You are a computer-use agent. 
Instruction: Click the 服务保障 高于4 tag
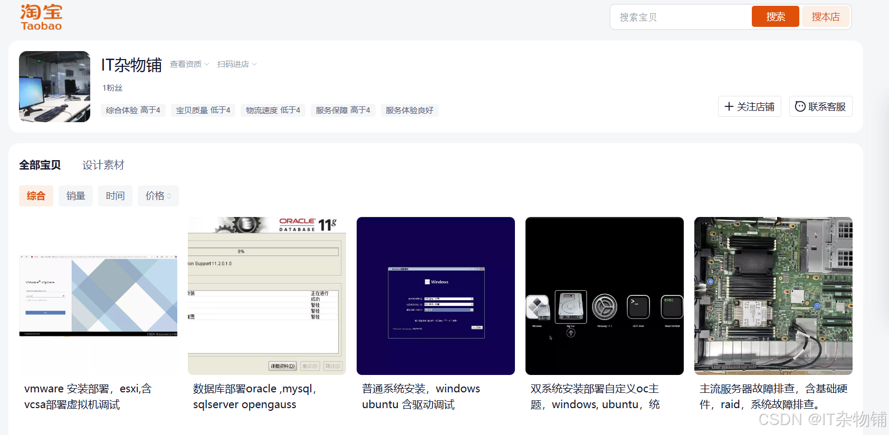point(343,110)
